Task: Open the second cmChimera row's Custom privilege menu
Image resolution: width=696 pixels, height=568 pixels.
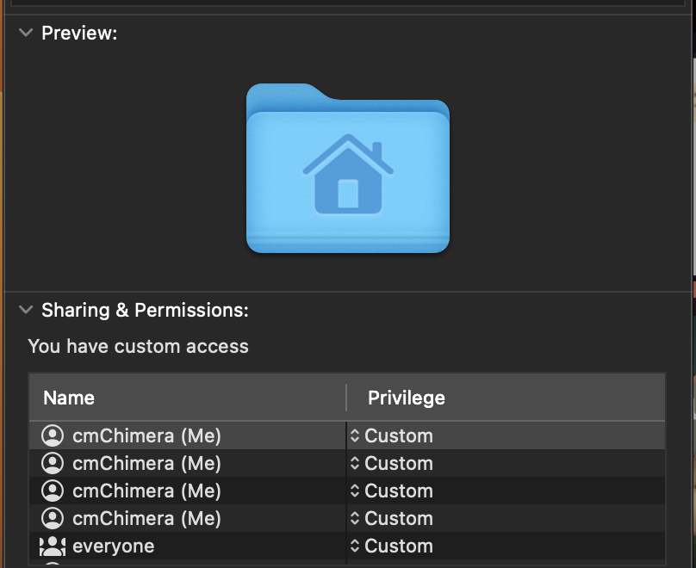Action: coord(392,463)
